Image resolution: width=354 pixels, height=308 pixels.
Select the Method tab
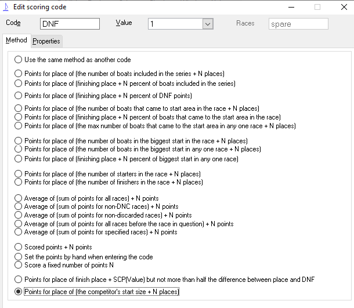(x=16, y=40)
